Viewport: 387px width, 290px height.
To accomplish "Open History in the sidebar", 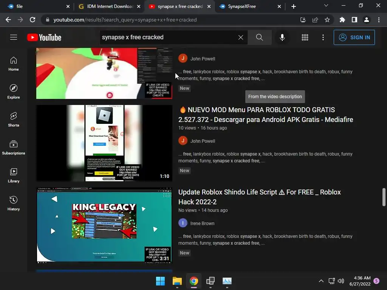I will [14, 203].
